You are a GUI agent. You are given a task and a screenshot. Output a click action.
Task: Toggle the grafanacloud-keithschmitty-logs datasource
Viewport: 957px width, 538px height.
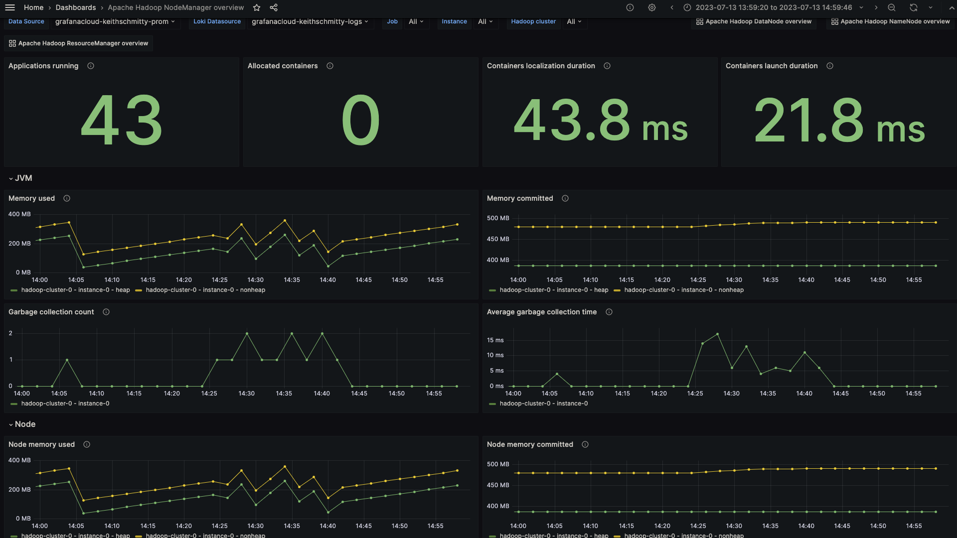coord(310,21)
